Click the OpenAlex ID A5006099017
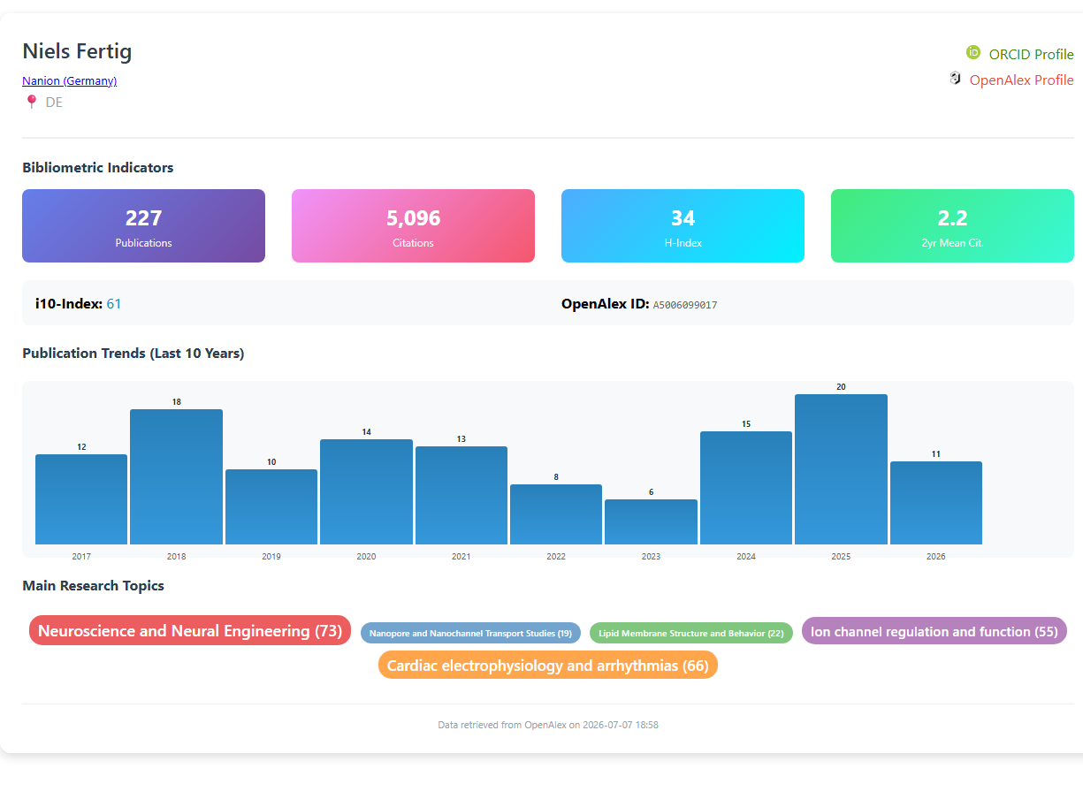Screen dimensions: 1083x799 [x=685, y=305]
